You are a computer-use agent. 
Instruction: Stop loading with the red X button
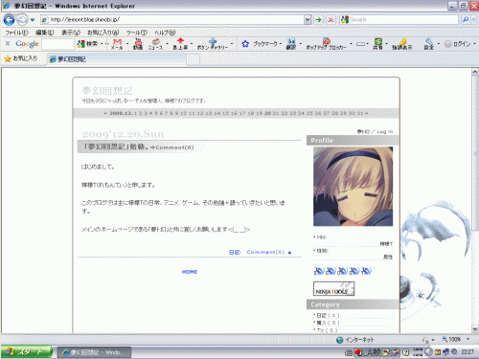tap(331, 20)
